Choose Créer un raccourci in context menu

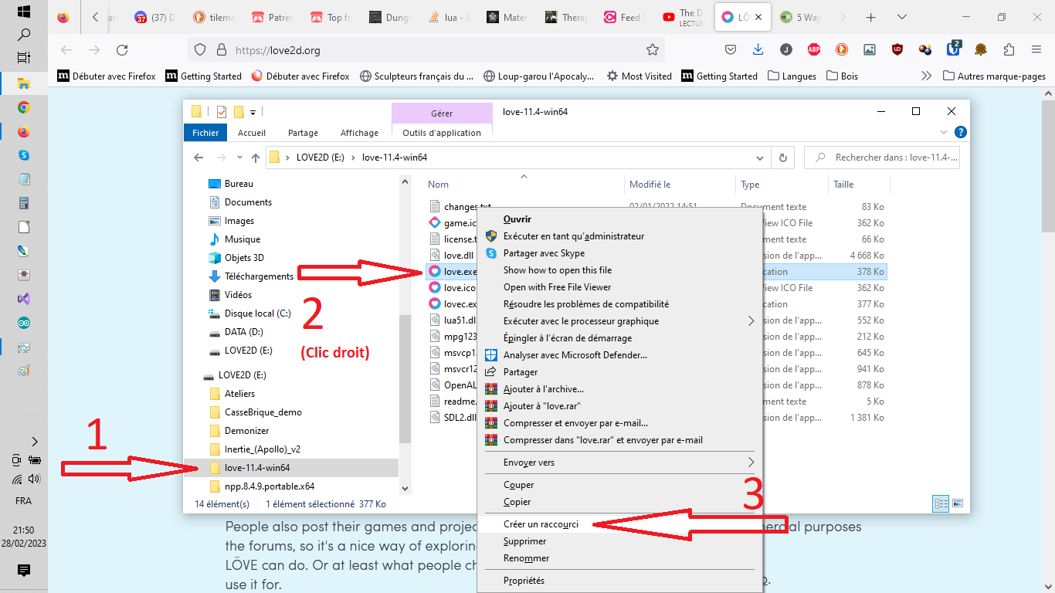541,524
